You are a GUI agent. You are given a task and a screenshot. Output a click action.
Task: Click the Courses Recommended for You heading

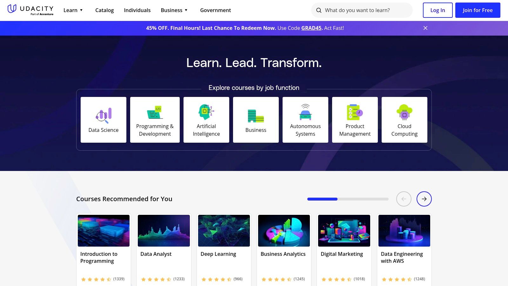[x=124, y=199]
